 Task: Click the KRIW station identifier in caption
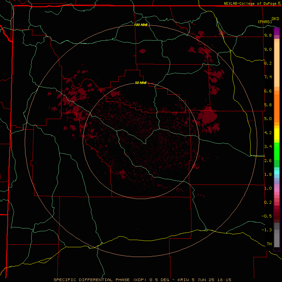(183, 280)
